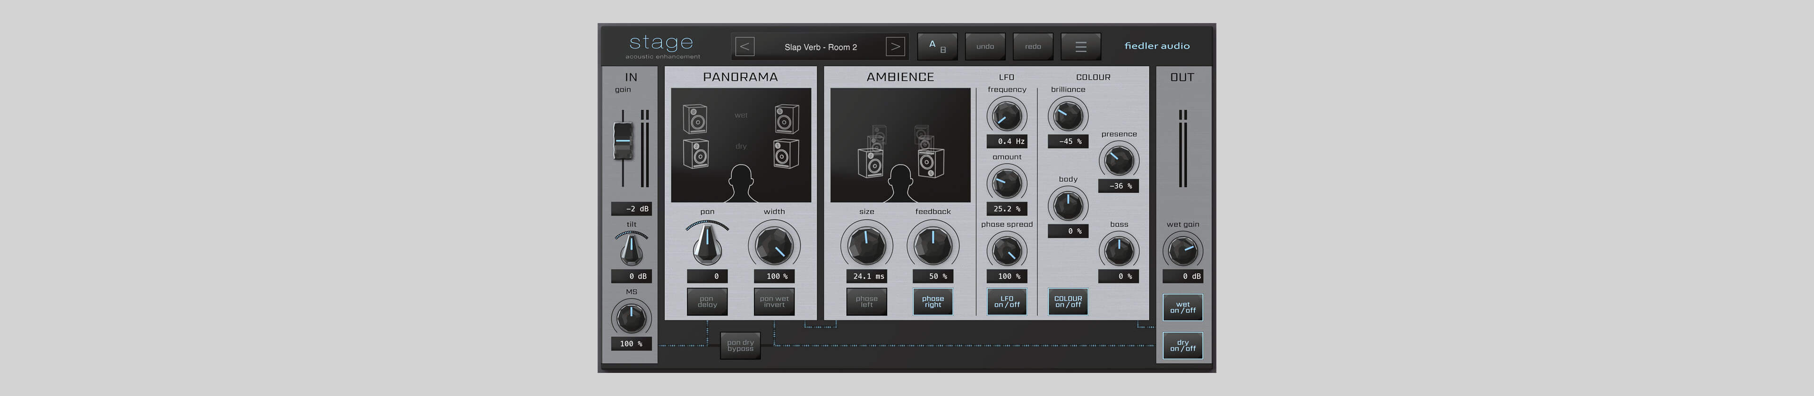Toggle the wet on/off button
Screen dimensions: 1814x396
1182,307
